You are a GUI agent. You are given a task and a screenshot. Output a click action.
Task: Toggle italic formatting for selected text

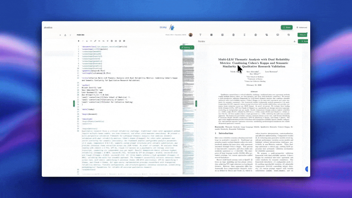pos(83,41)
